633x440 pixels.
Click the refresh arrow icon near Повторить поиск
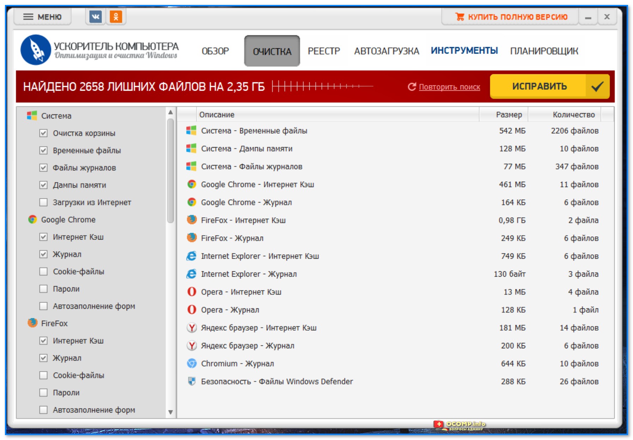pyautogui.click(x=412, y=87)
